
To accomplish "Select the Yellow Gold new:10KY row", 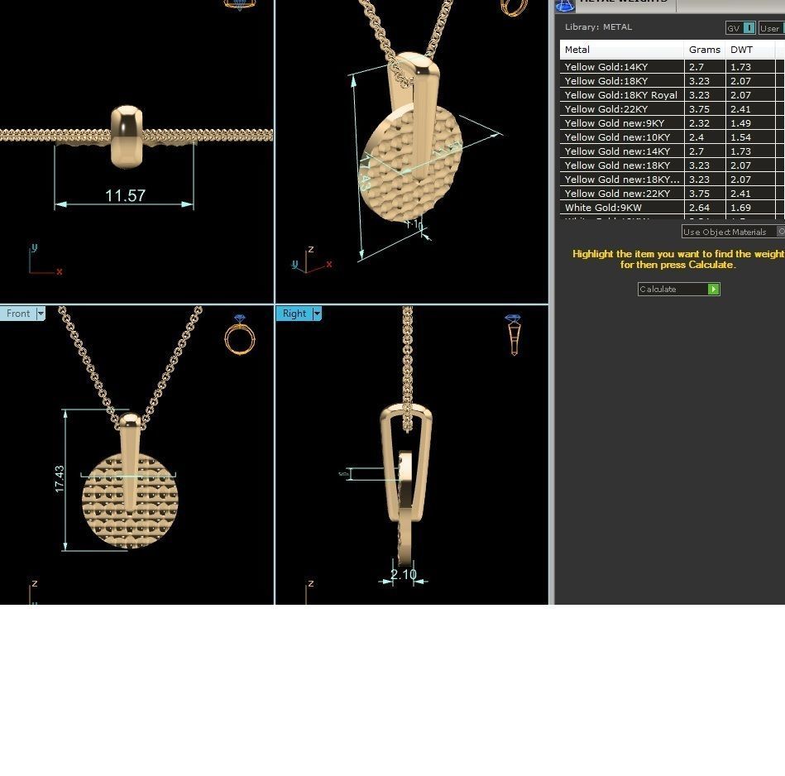I will [x=672, y=137].
